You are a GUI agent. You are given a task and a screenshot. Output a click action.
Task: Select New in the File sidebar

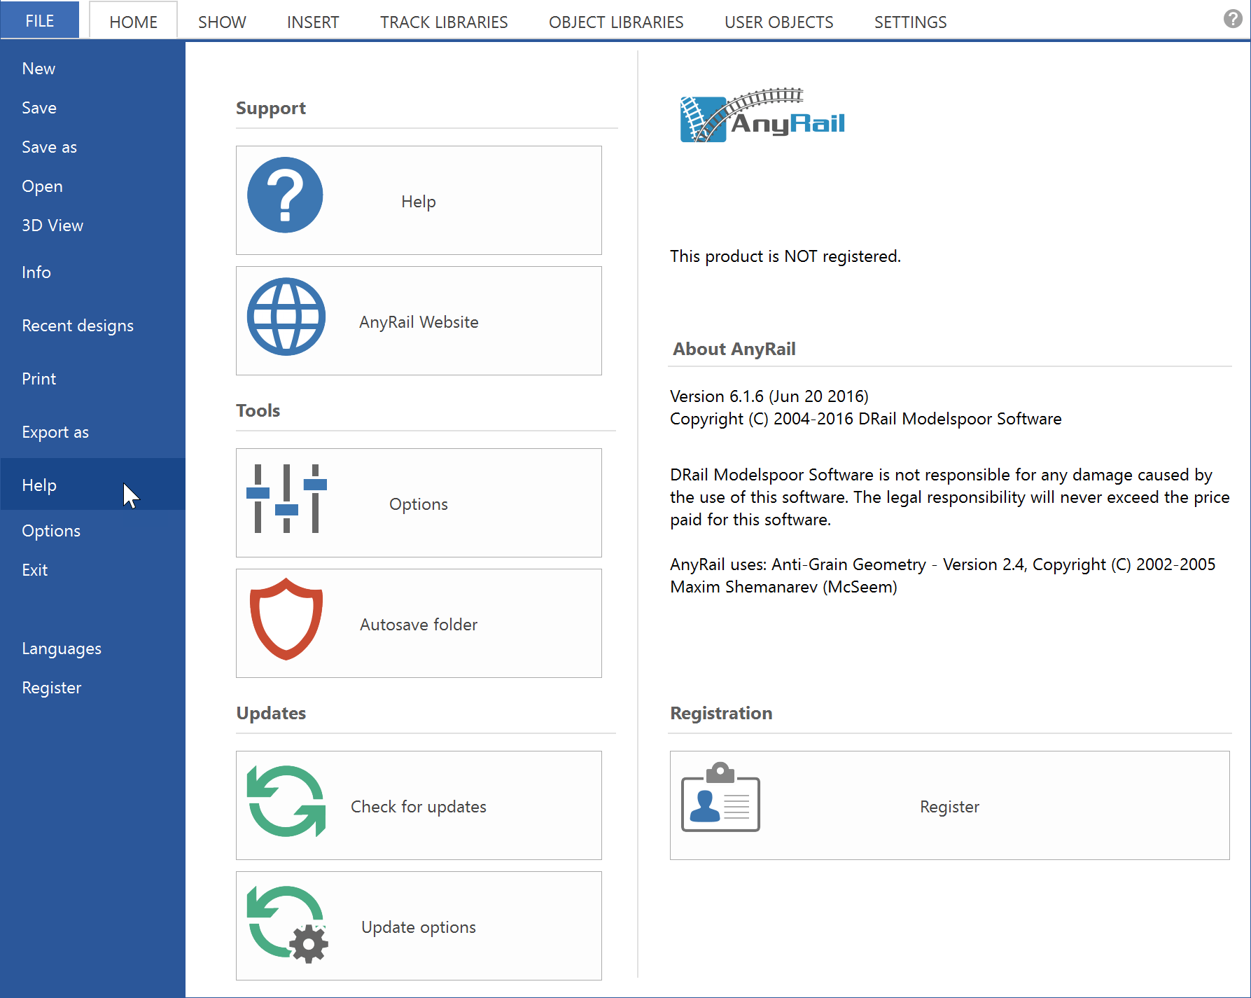93,69
